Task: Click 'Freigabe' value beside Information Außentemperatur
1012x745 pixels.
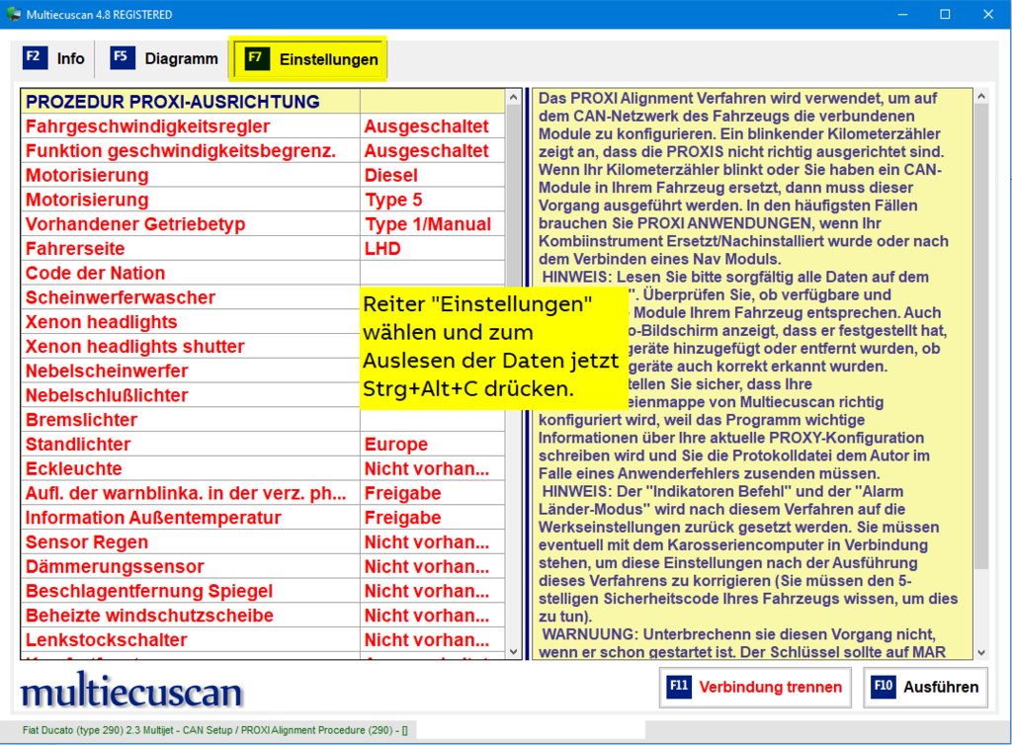Action: pyautogui.click(x=403, y=519)
